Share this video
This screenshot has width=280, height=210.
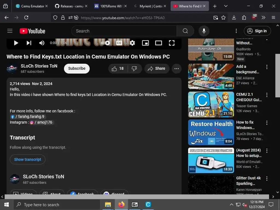(157, 68)
